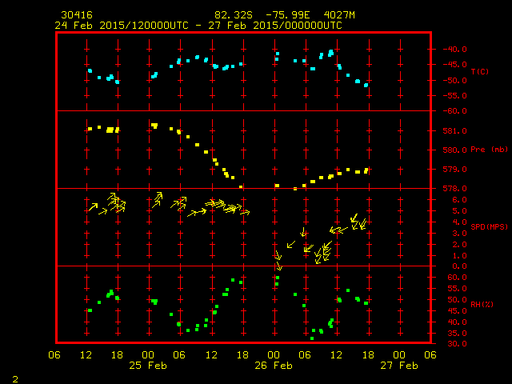Click the RH(%) humidity axis label

(x=482, y=305)
